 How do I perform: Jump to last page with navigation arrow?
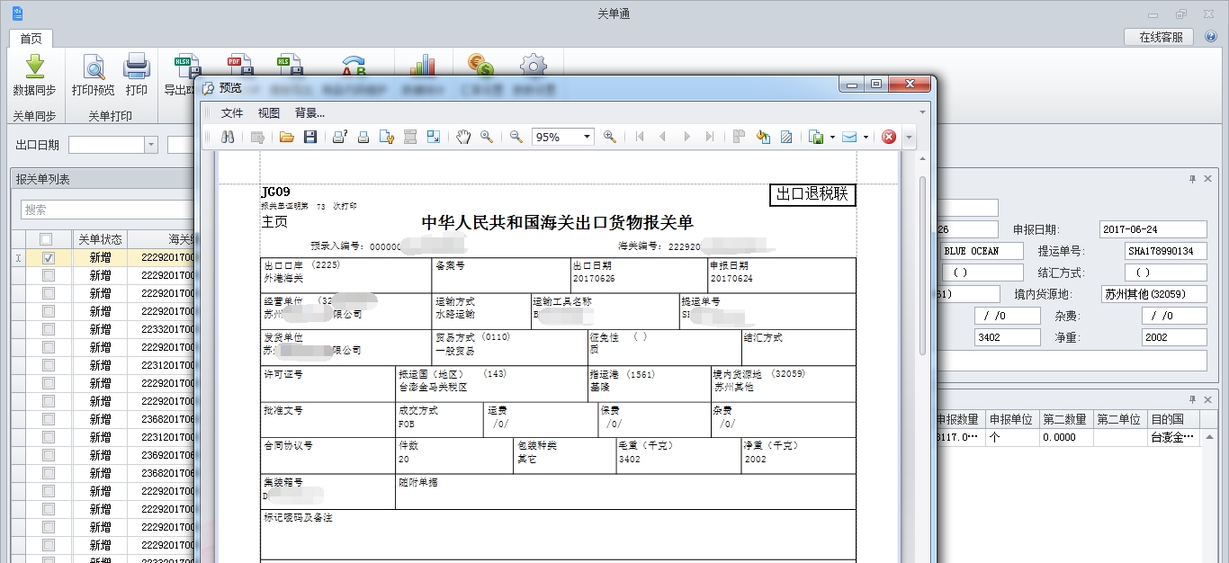click(710, 137)
